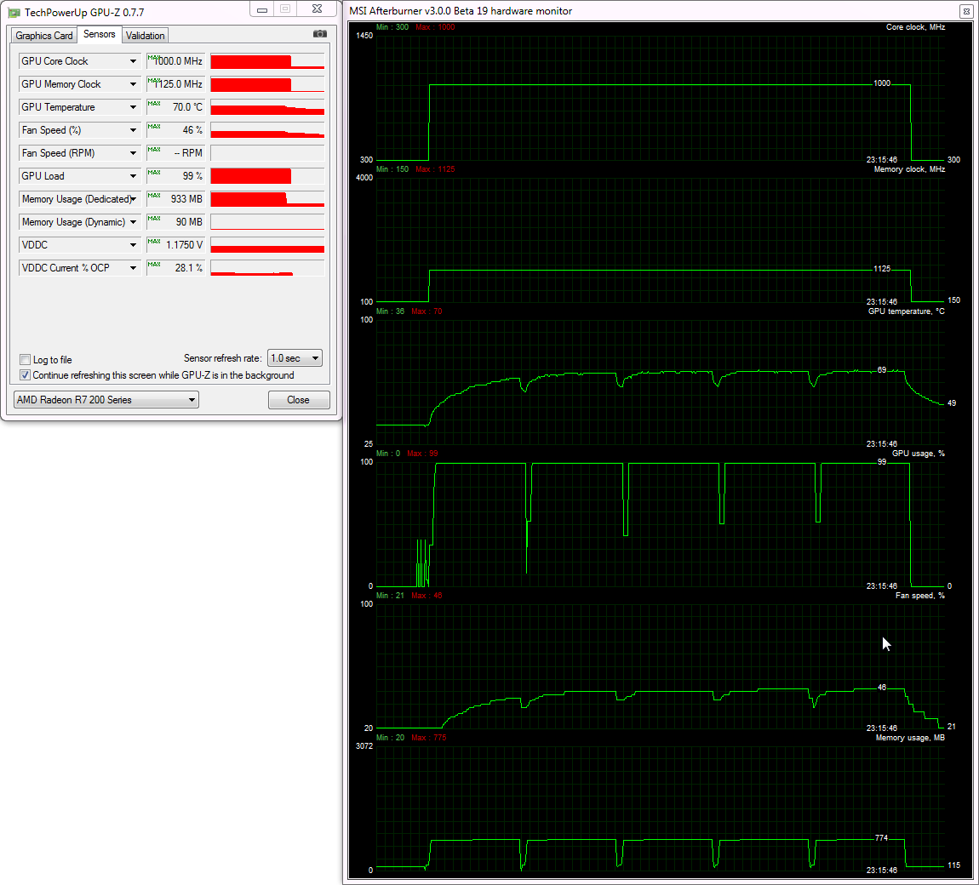Open the GPU Temperature sensor dropdown
Screen dimensions: 979x885
tap(133, 107)
